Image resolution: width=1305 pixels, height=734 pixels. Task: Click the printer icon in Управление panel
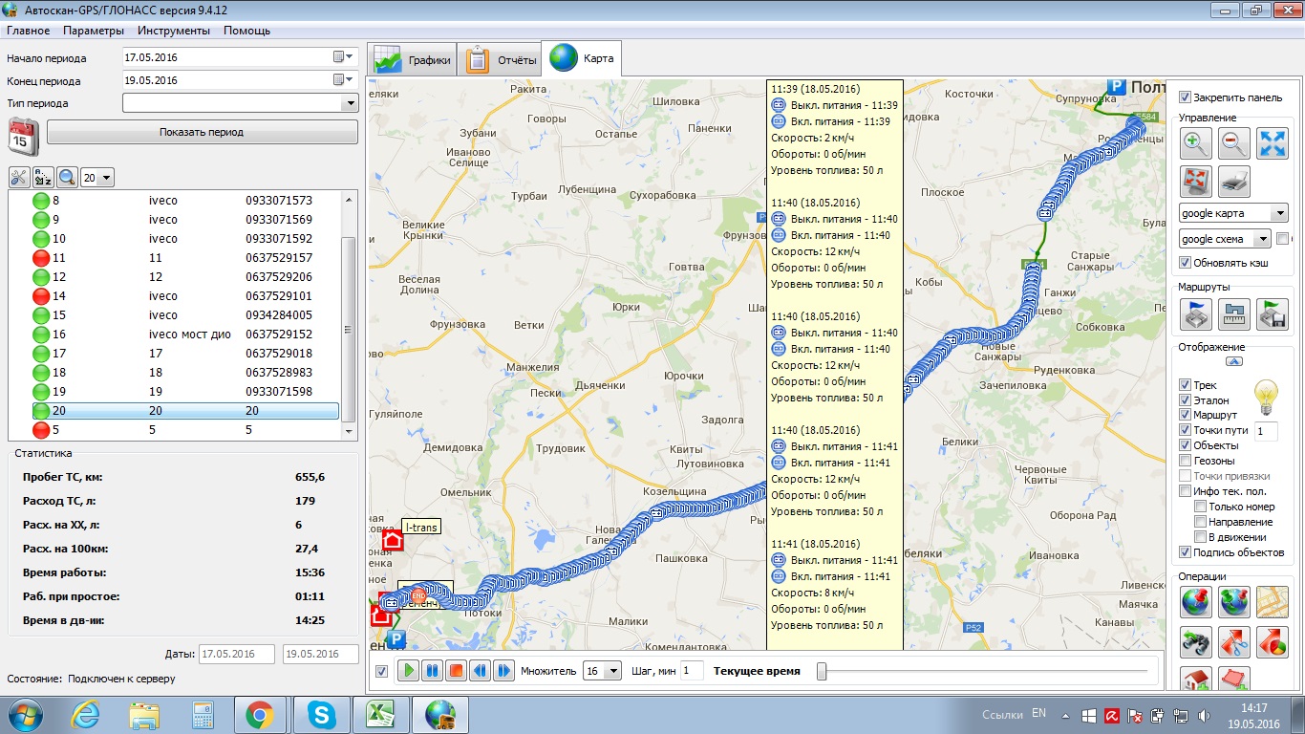click(1234, 181)
